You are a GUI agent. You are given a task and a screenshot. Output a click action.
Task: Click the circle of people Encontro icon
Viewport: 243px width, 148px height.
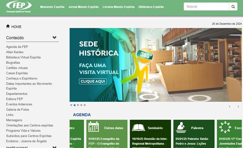(x=225, y=127)
